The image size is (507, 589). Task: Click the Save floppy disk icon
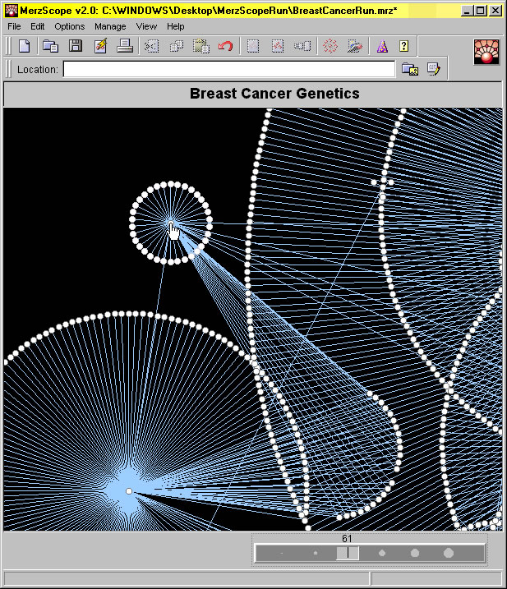click(x=75, y=46)
